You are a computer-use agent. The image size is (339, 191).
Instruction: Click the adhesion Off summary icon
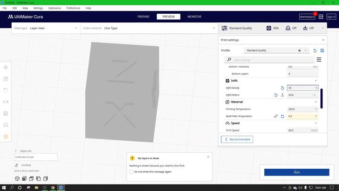pos(305,28)
